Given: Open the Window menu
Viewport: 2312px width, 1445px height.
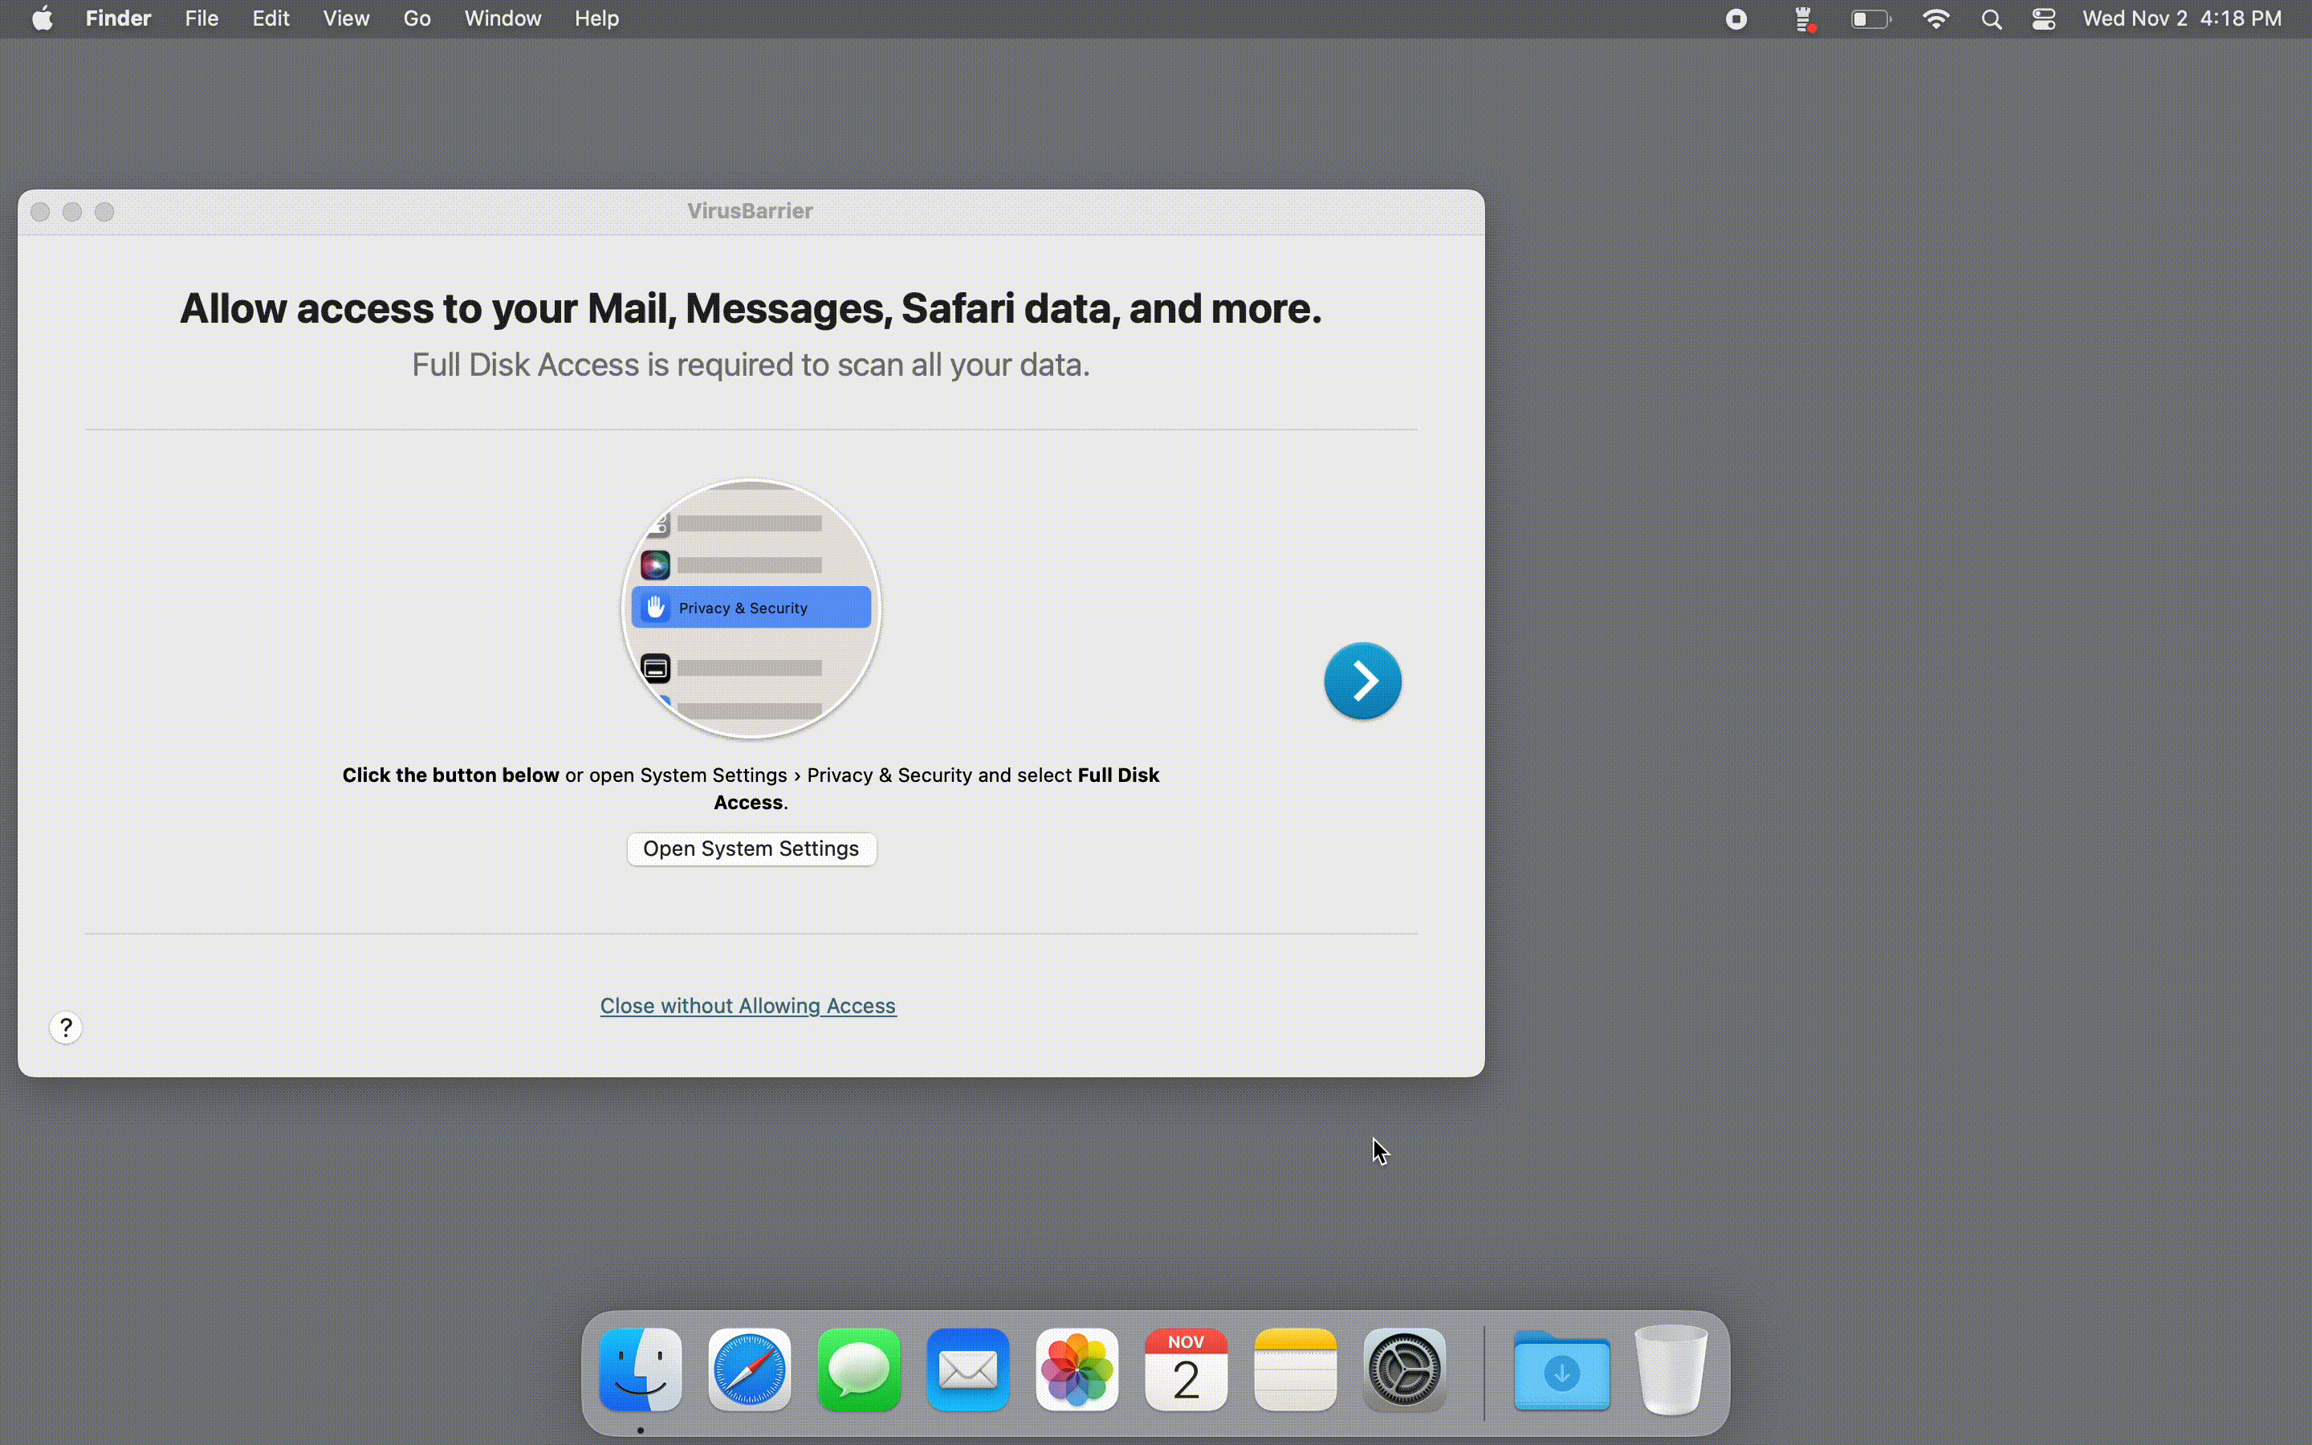Looking at the screenshot, I should 503,18.
